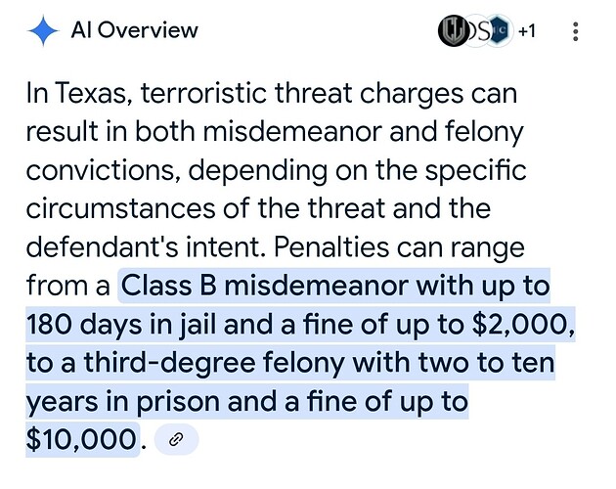
Task: Open the three-dot more options menu
Action: coord(575,31)
